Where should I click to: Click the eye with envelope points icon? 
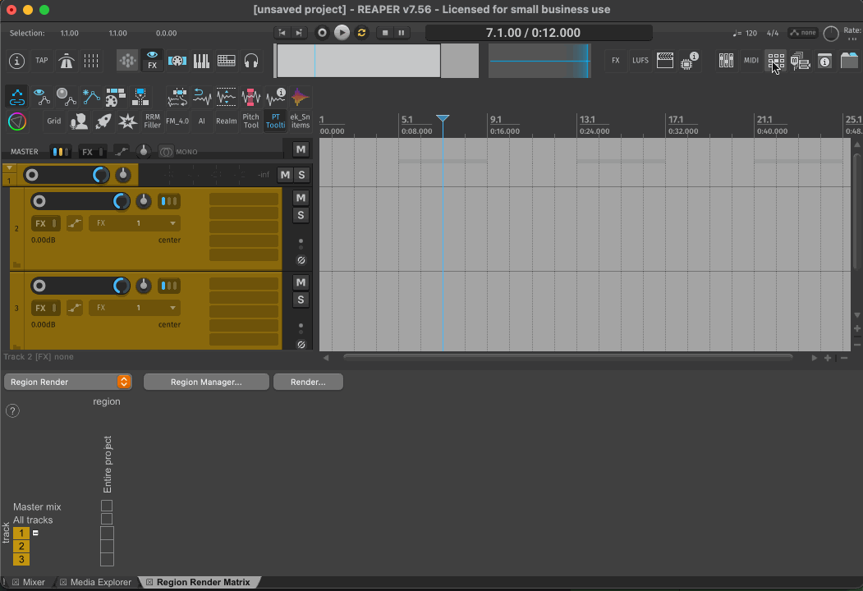tap(42, 97)
